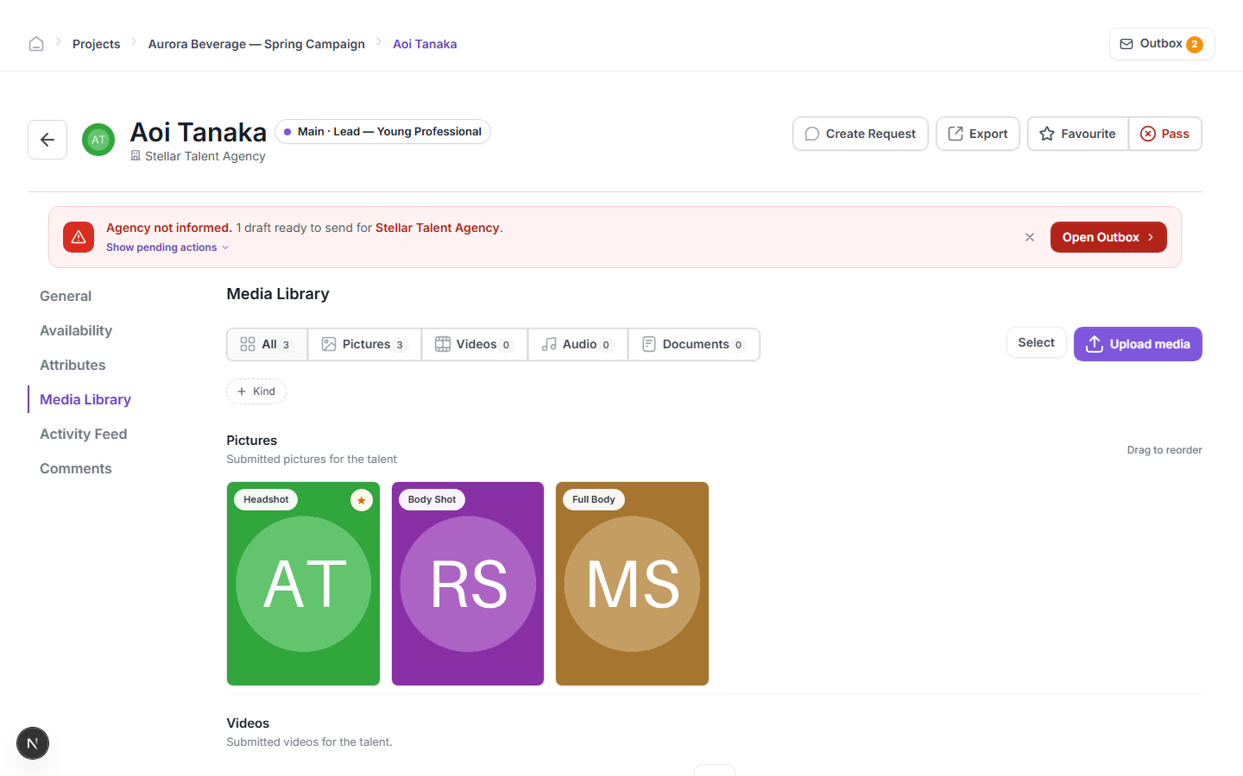Open Aurora Beverage — Spring Campaign breadcrumb
This screenshot has width=1243, height=776.
click(x=256, y=44)
